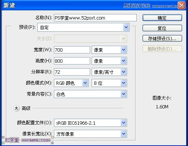
Task: Open the width unit dropdown 像素
Action: (109, 50)
